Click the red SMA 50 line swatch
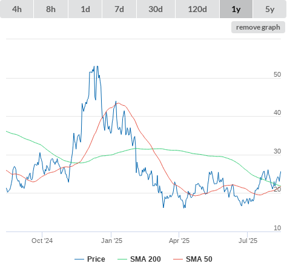This screenshot has height=275, width=287. pos(178,259)
